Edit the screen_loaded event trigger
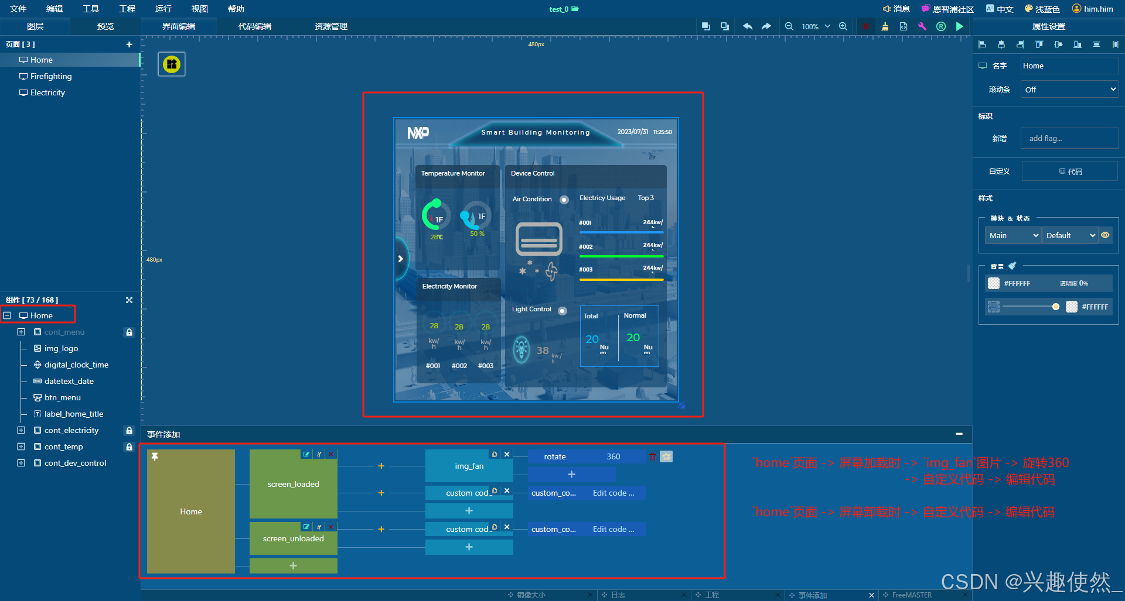Image resolution: width=1125 pixels, height=601 pixels. 306,454
